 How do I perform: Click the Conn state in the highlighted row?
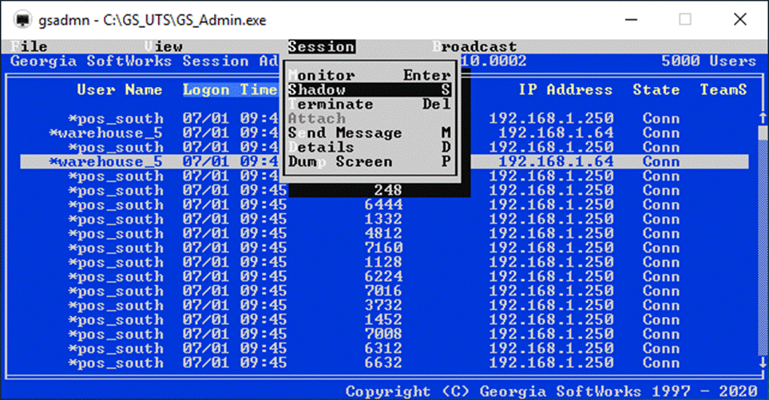click(661, 162)
